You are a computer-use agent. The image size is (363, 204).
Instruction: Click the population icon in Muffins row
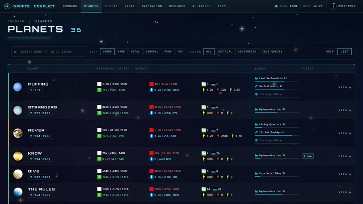coord(204,90)
